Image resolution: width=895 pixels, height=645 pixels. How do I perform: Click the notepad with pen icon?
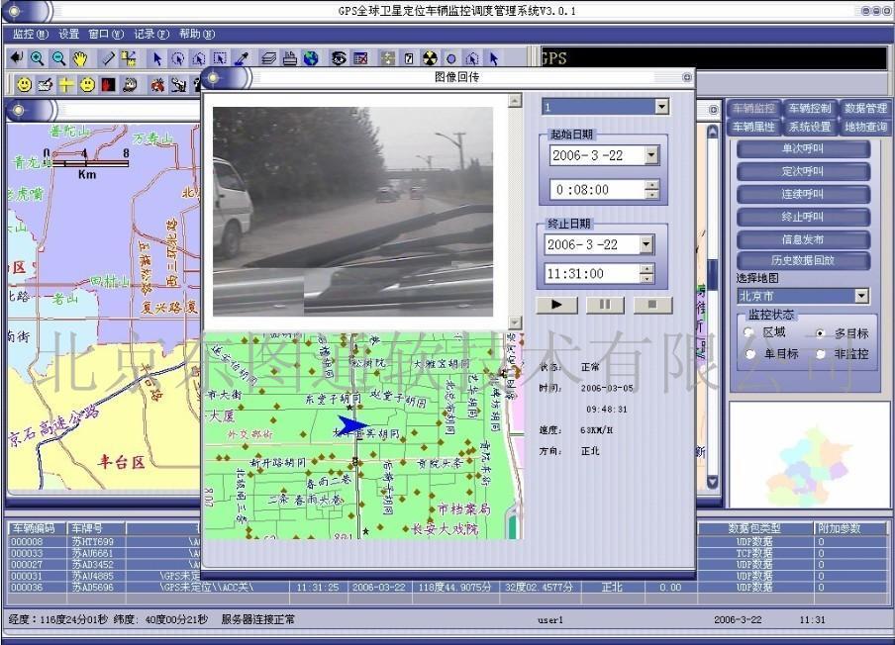(46, 85)
